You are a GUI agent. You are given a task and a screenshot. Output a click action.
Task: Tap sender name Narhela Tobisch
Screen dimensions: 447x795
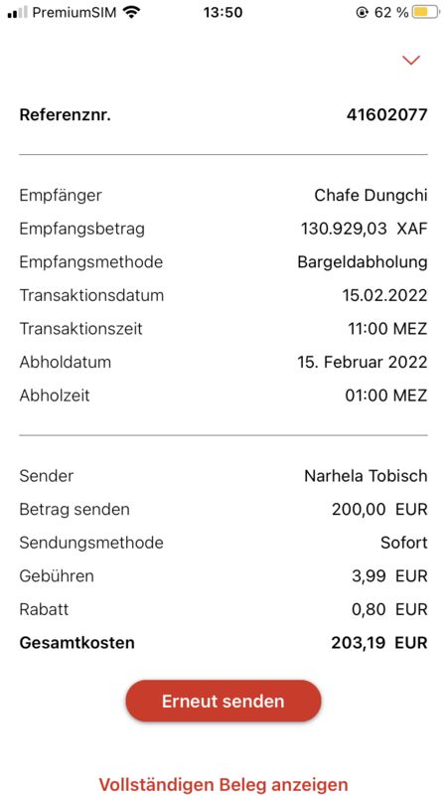click(x=366, y=476)
